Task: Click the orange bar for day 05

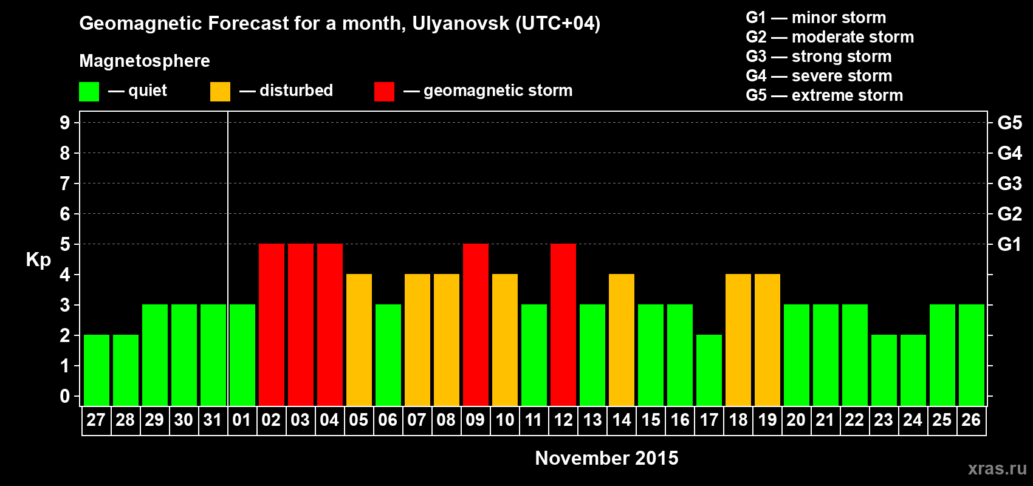Action: [x=359, y=340]
